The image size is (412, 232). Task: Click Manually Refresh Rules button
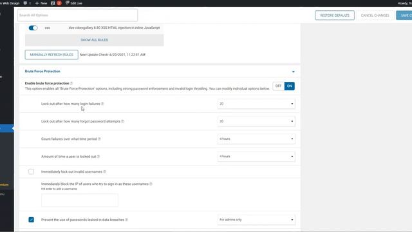(x=51, y=55)
